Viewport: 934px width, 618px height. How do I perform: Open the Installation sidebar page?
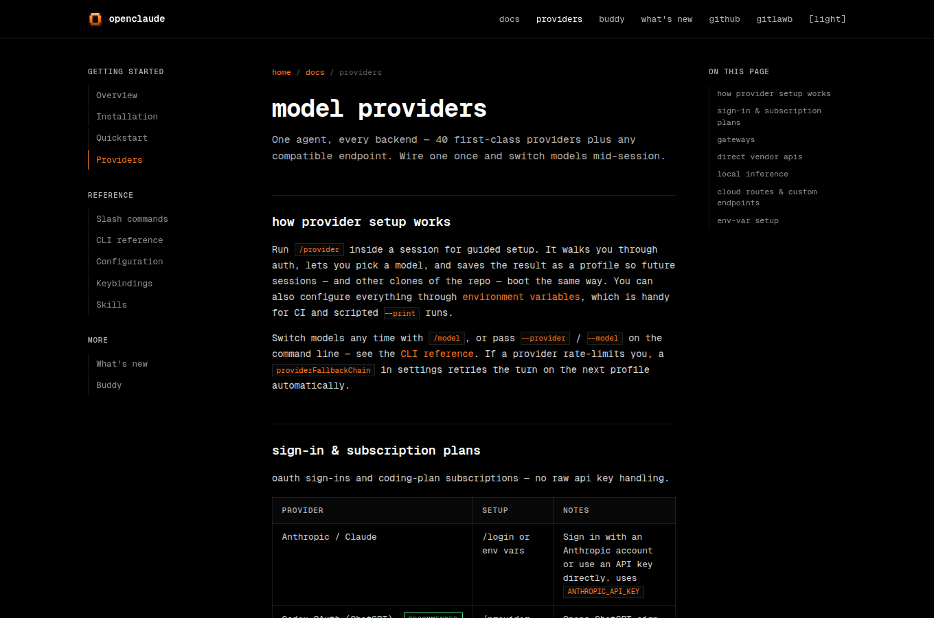coord(127,117)
